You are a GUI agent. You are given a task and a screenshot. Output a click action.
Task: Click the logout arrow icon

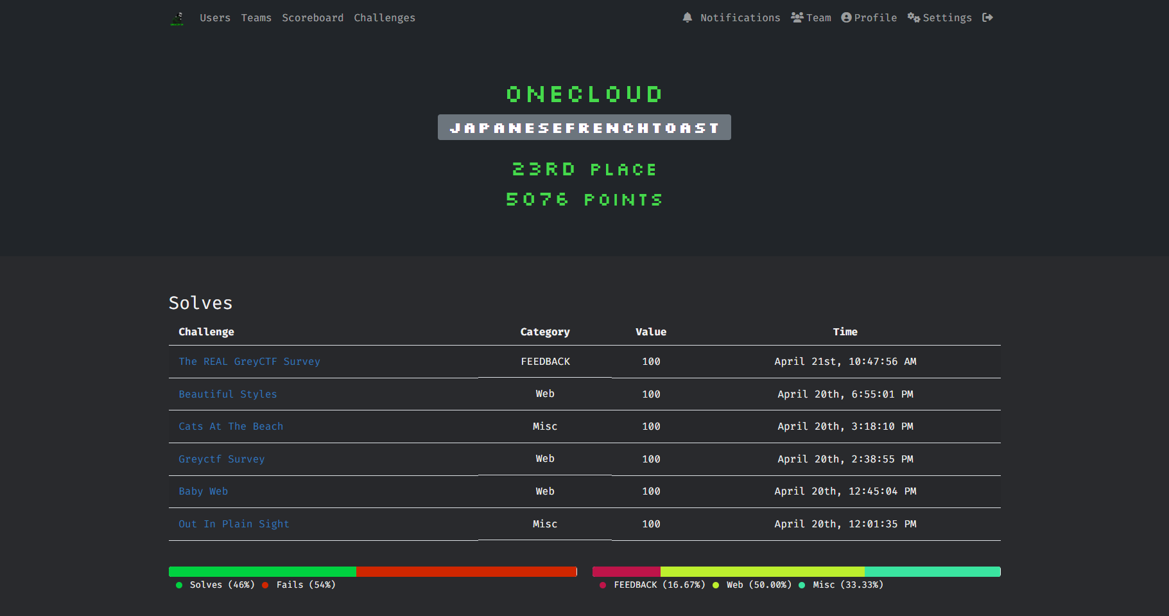988,18
